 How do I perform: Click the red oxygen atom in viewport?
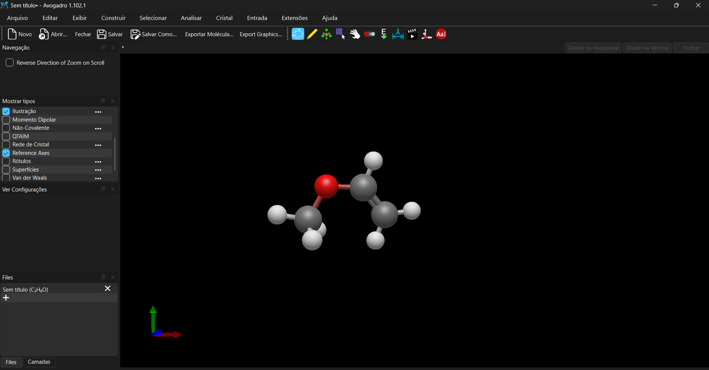point(326,186)
